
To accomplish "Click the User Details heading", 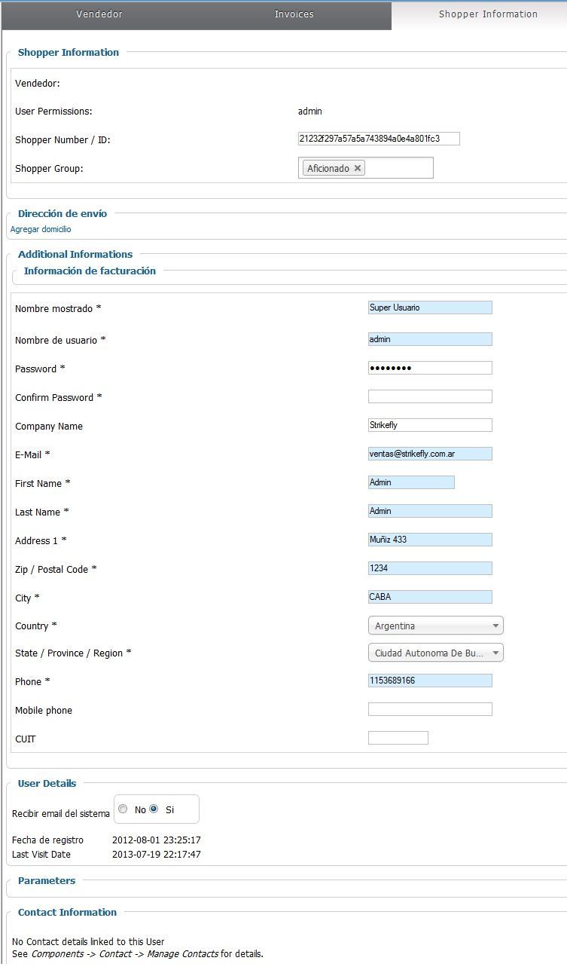I will tap(47, 783).
